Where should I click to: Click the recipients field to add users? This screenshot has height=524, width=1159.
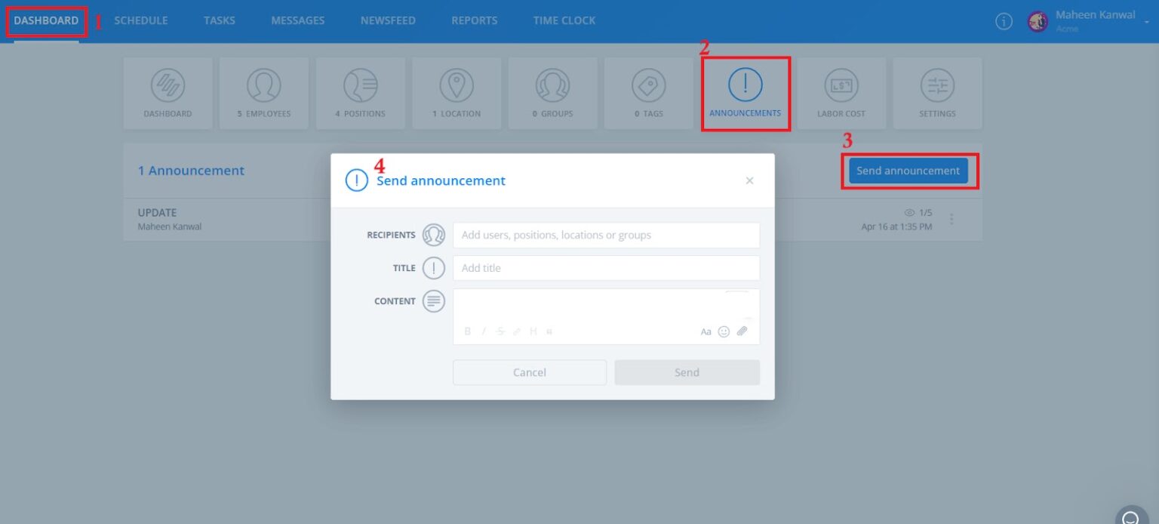coord(606,235)
